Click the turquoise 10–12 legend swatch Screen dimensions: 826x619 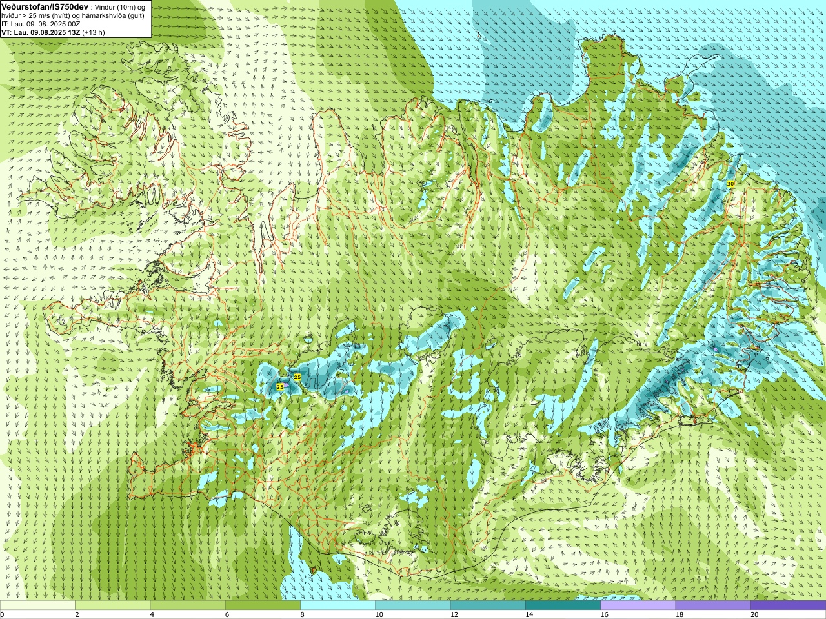coord(413,605)
